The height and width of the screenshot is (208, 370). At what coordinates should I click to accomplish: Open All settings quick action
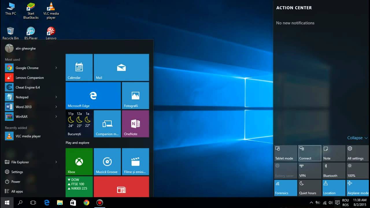(358, 153)
